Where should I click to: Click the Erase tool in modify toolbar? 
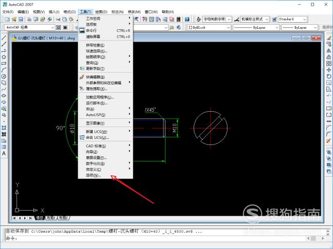[x=329, y=38]
